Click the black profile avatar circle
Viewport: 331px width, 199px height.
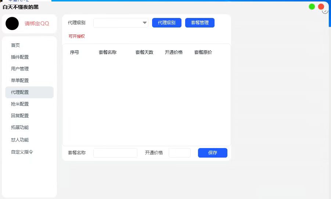pyautogui.click(x=12, y=23)
